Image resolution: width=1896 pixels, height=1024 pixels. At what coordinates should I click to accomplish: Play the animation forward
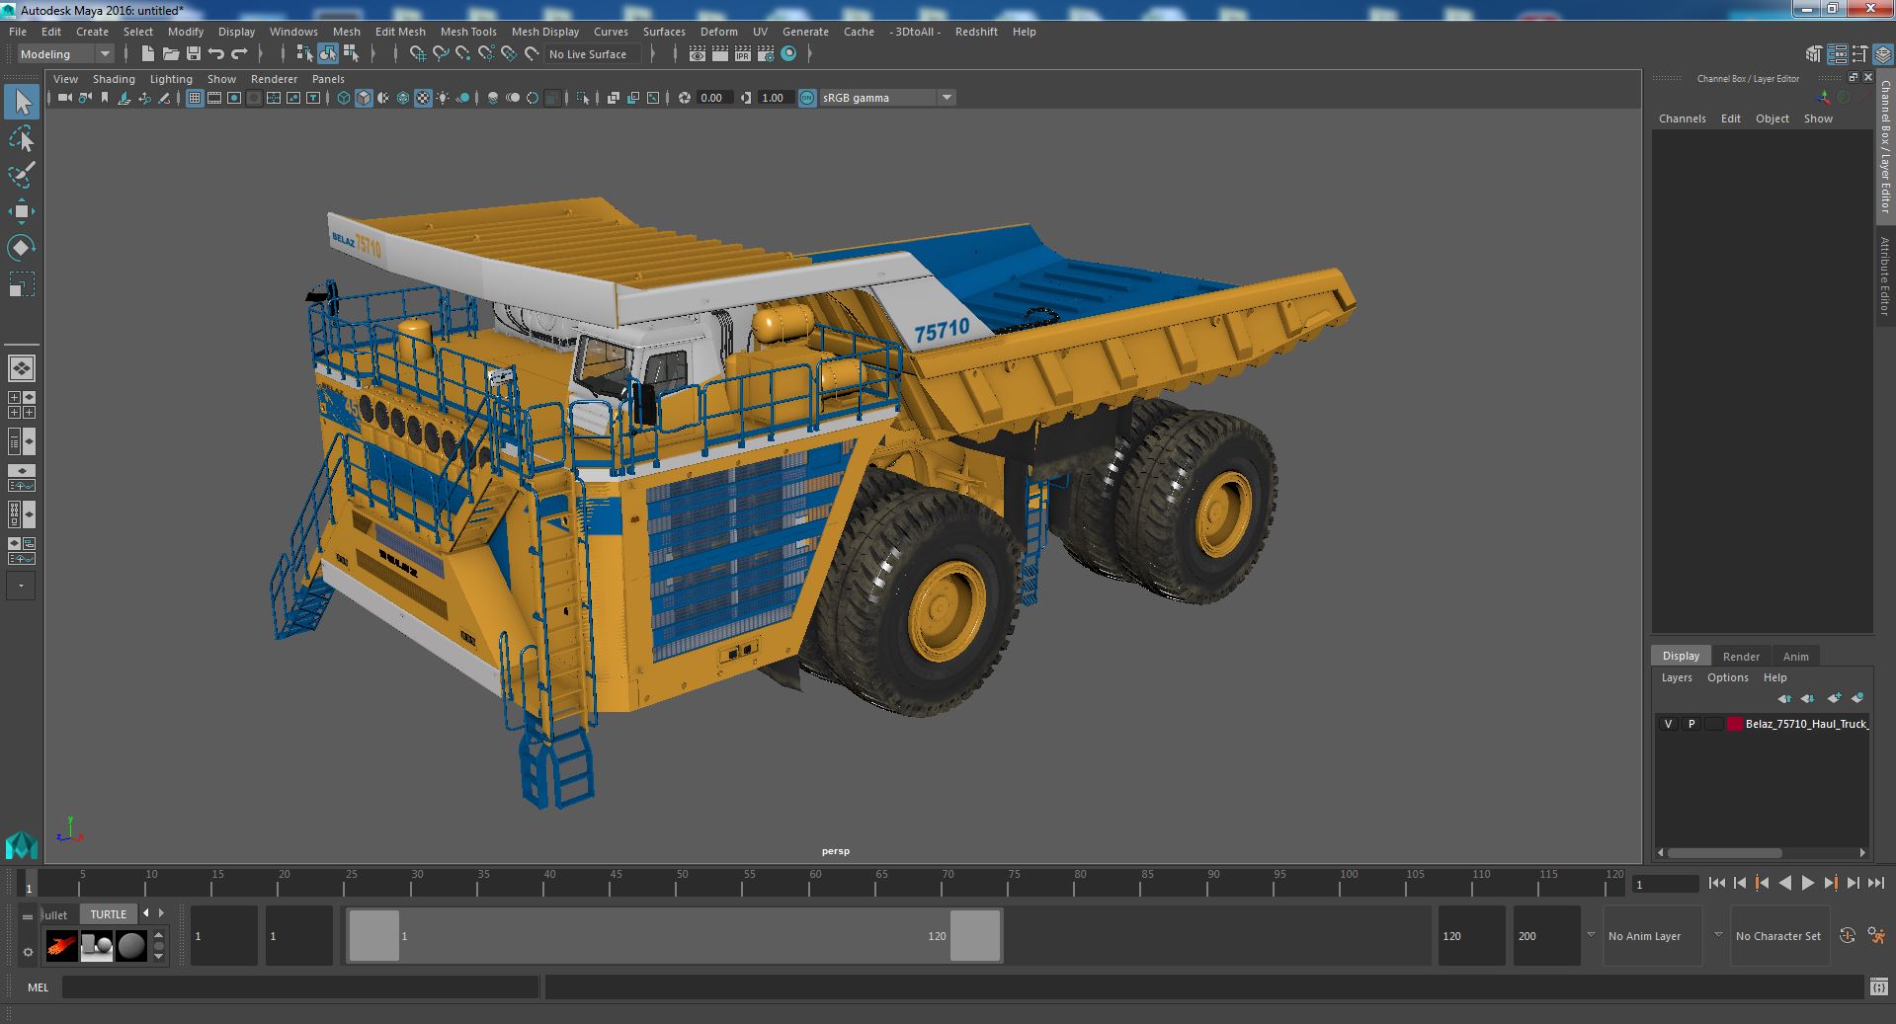(1807, 884)
